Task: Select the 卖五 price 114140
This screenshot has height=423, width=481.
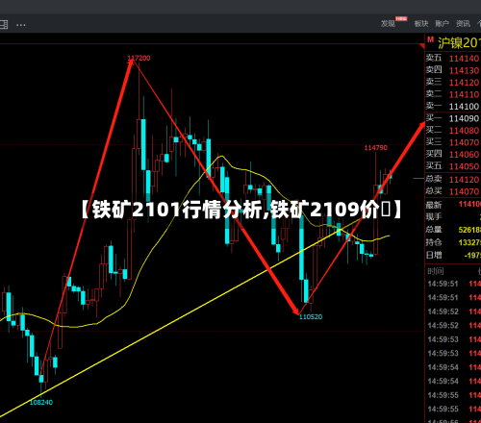Action: point(464,59)
